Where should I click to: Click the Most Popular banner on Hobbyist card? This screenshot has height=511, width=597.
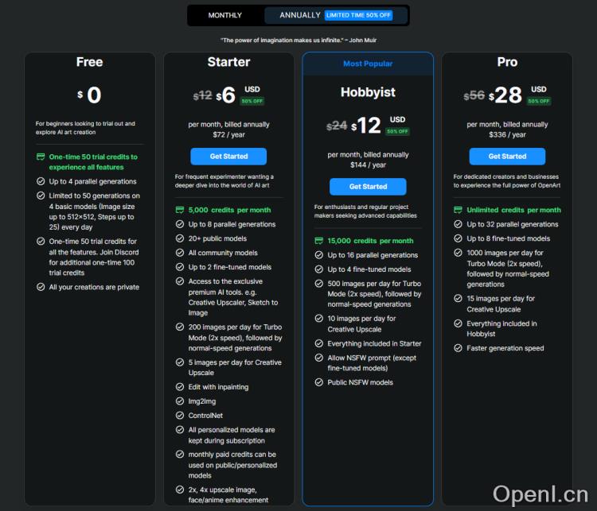click(368, 64)
